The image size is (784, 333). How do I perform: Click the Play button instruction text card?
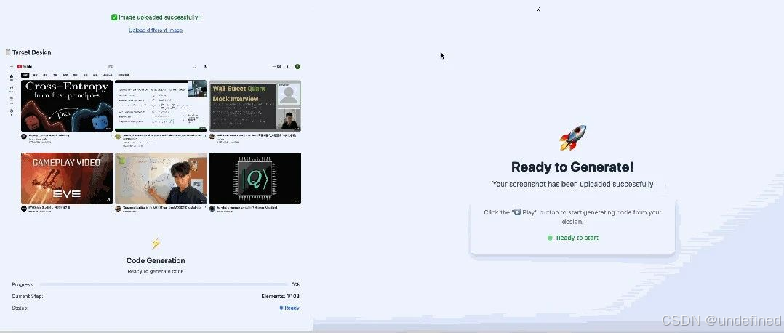pyautogui.click(x=572, y=225)
